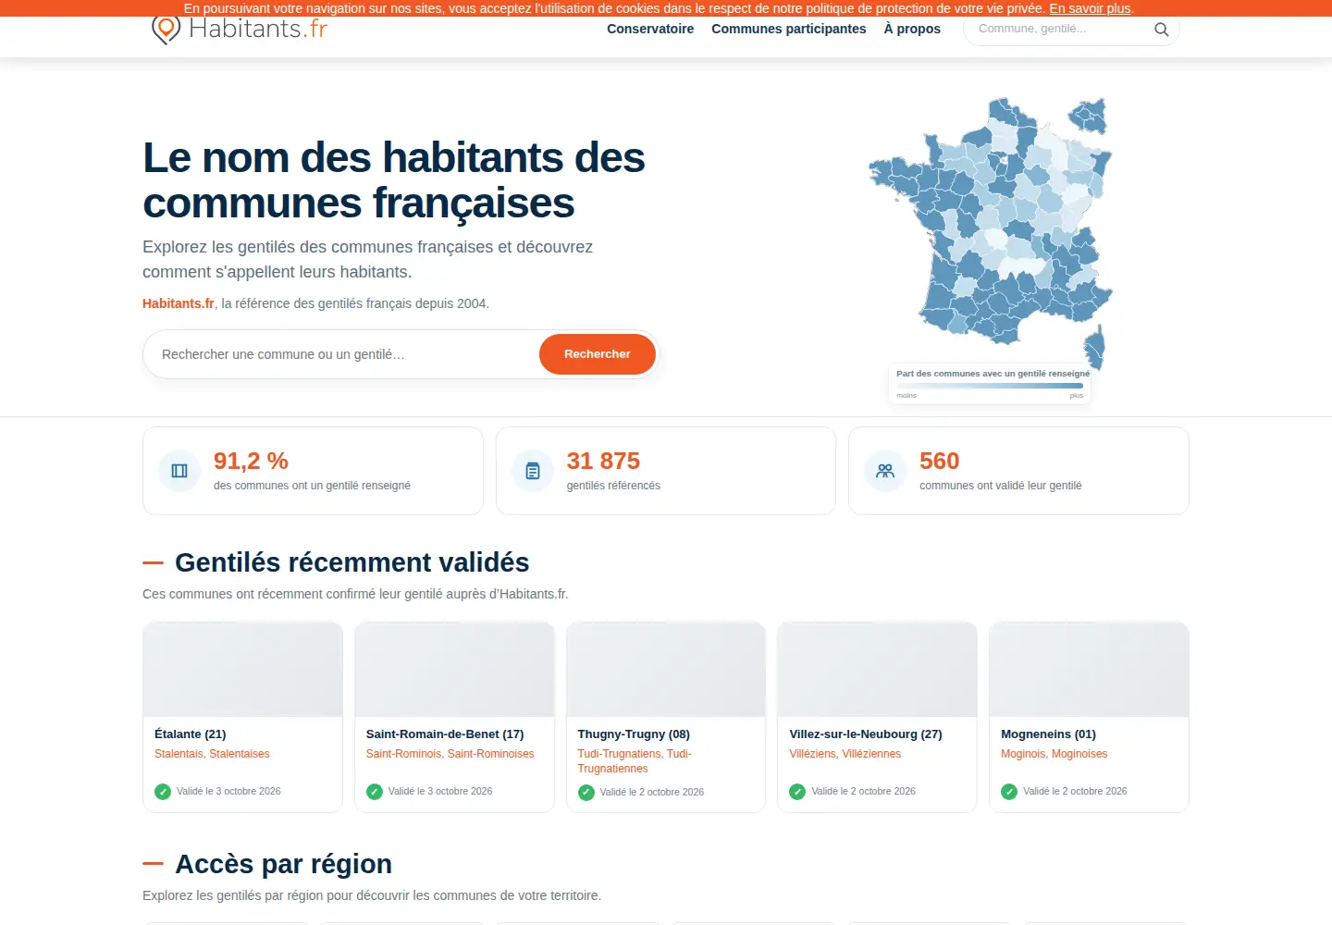
Task: Click the Tudi-Trugnatiens gentilé text
Action: 635,761
